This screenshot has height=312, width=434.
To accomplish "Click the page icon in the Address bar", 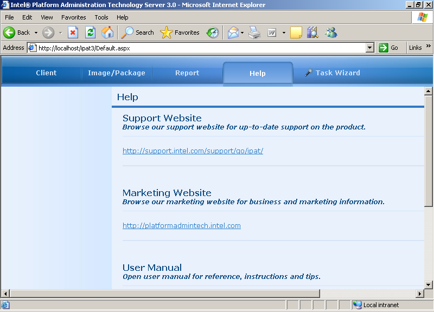I will coord(32,48).
